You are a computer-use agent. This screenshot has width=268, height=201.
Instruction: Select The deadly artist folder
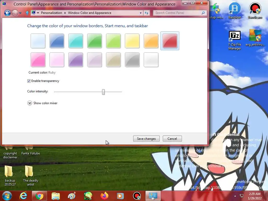click(31, 176)
